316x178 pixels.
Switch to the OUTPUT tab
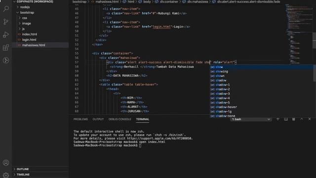[x=98, y=119]
